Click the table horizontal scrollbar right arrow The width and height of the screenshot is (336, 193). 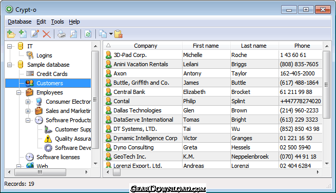point(318,172)
